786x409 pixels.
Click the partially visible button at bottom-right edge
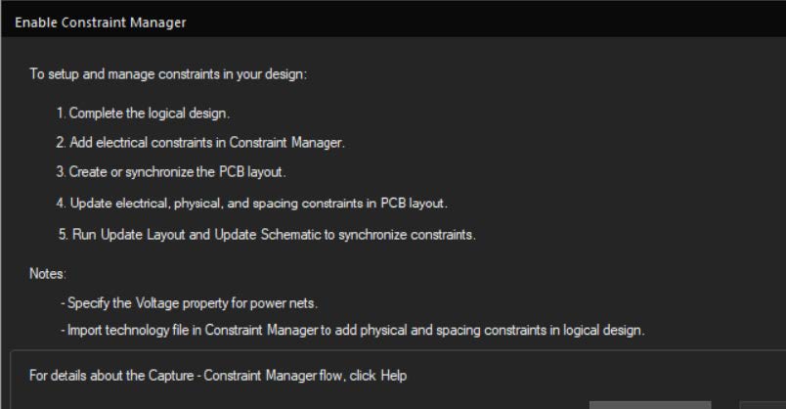tap(763, 405)
